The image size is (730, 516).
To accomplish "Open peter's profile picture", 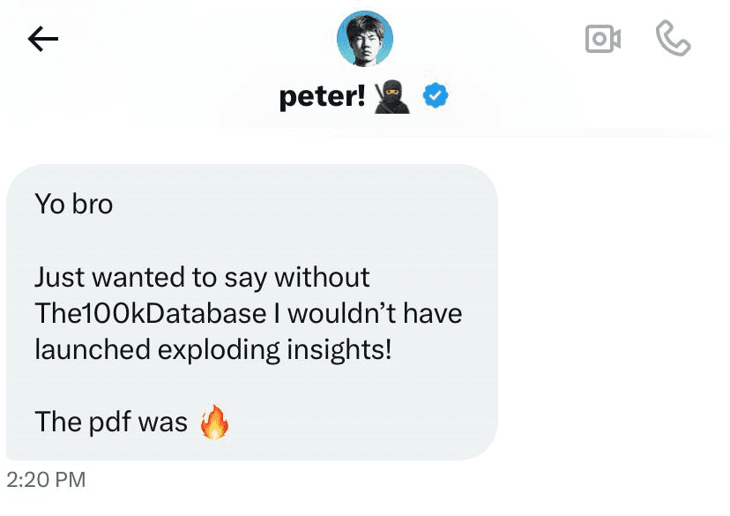I will point(365,40).
